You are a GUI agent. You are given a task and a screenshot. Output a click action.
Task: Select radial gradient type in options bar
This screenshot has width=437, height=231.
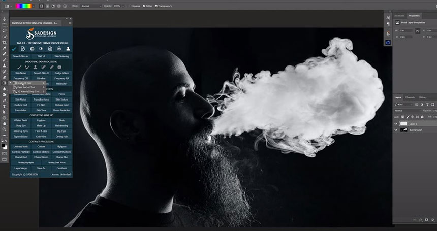click(x=47, y=6)
